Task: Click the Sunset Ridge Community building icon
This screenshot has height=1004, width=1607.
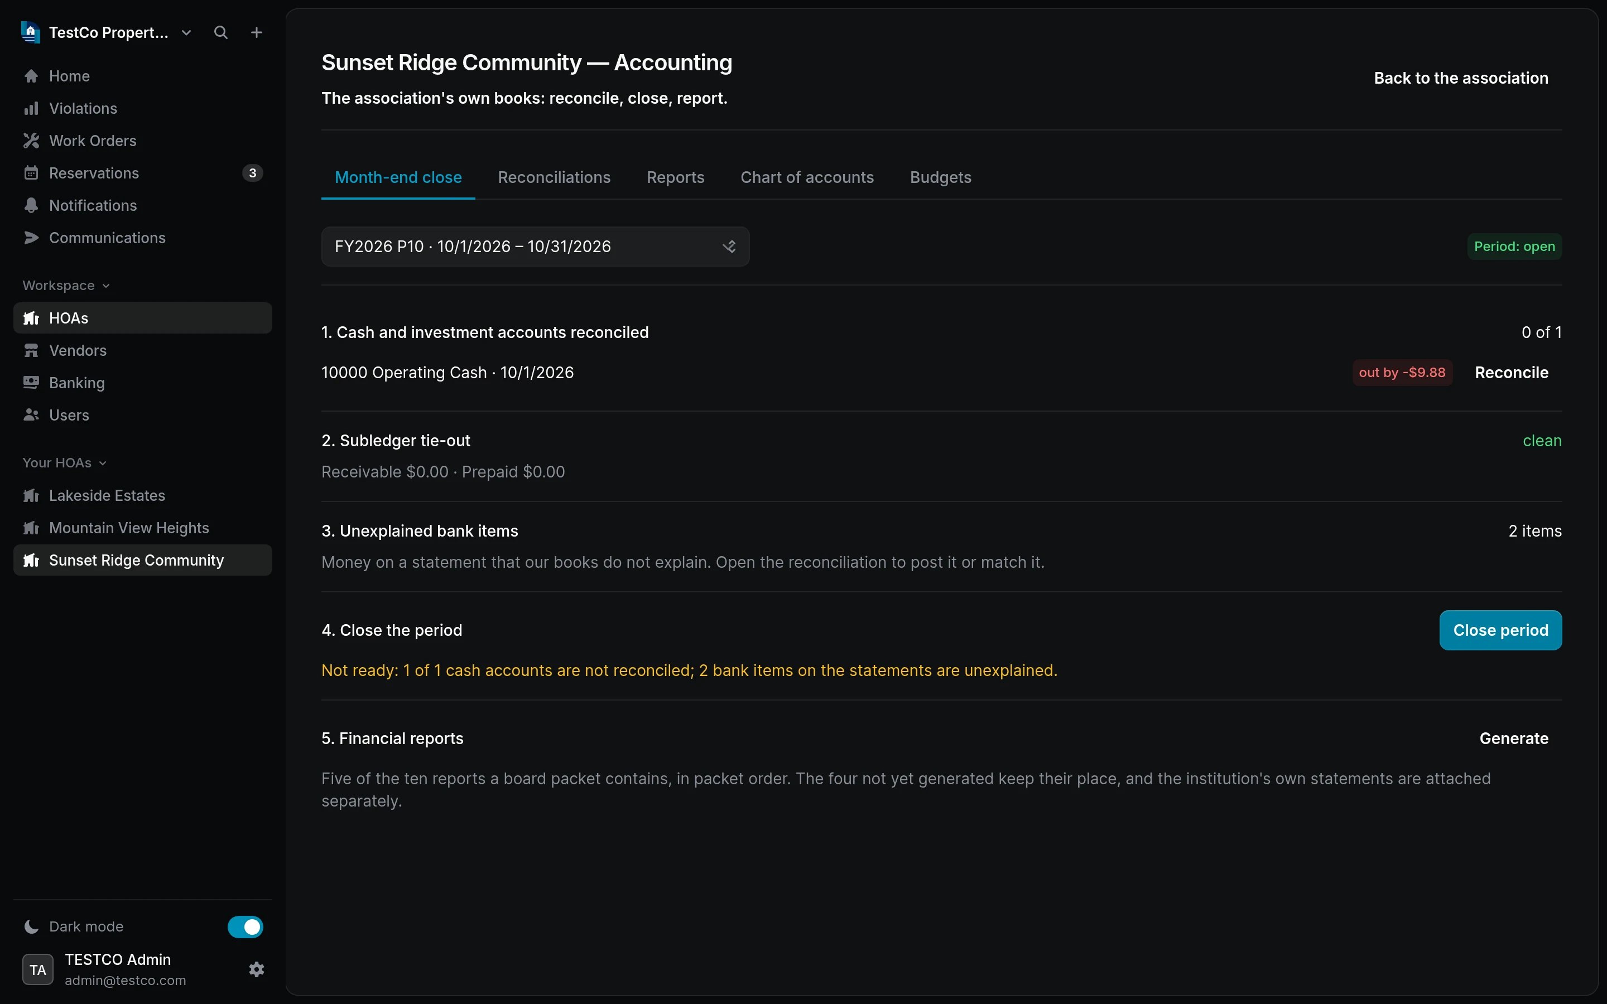Action: (31, 561)
